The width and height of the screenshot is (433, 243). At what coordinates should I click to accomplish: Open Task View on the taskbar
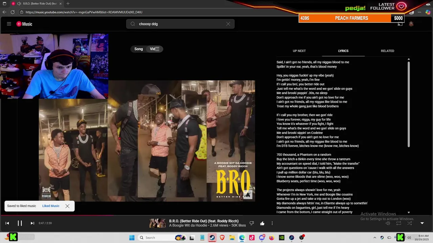(x=192, y=238)
